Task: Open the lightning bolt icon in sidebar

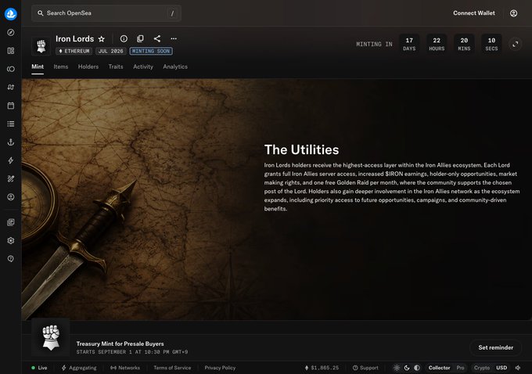Action: 10,160
